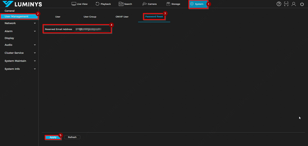
Task: Click the power logout icon
Action: (302, 4)
